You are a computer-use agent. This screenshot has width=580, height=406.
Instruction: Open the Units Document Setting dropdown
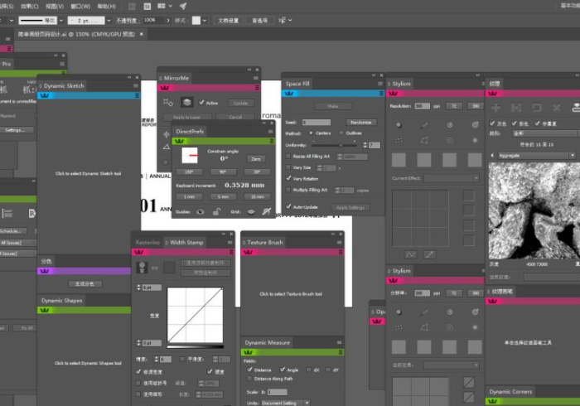pos(284,403)
